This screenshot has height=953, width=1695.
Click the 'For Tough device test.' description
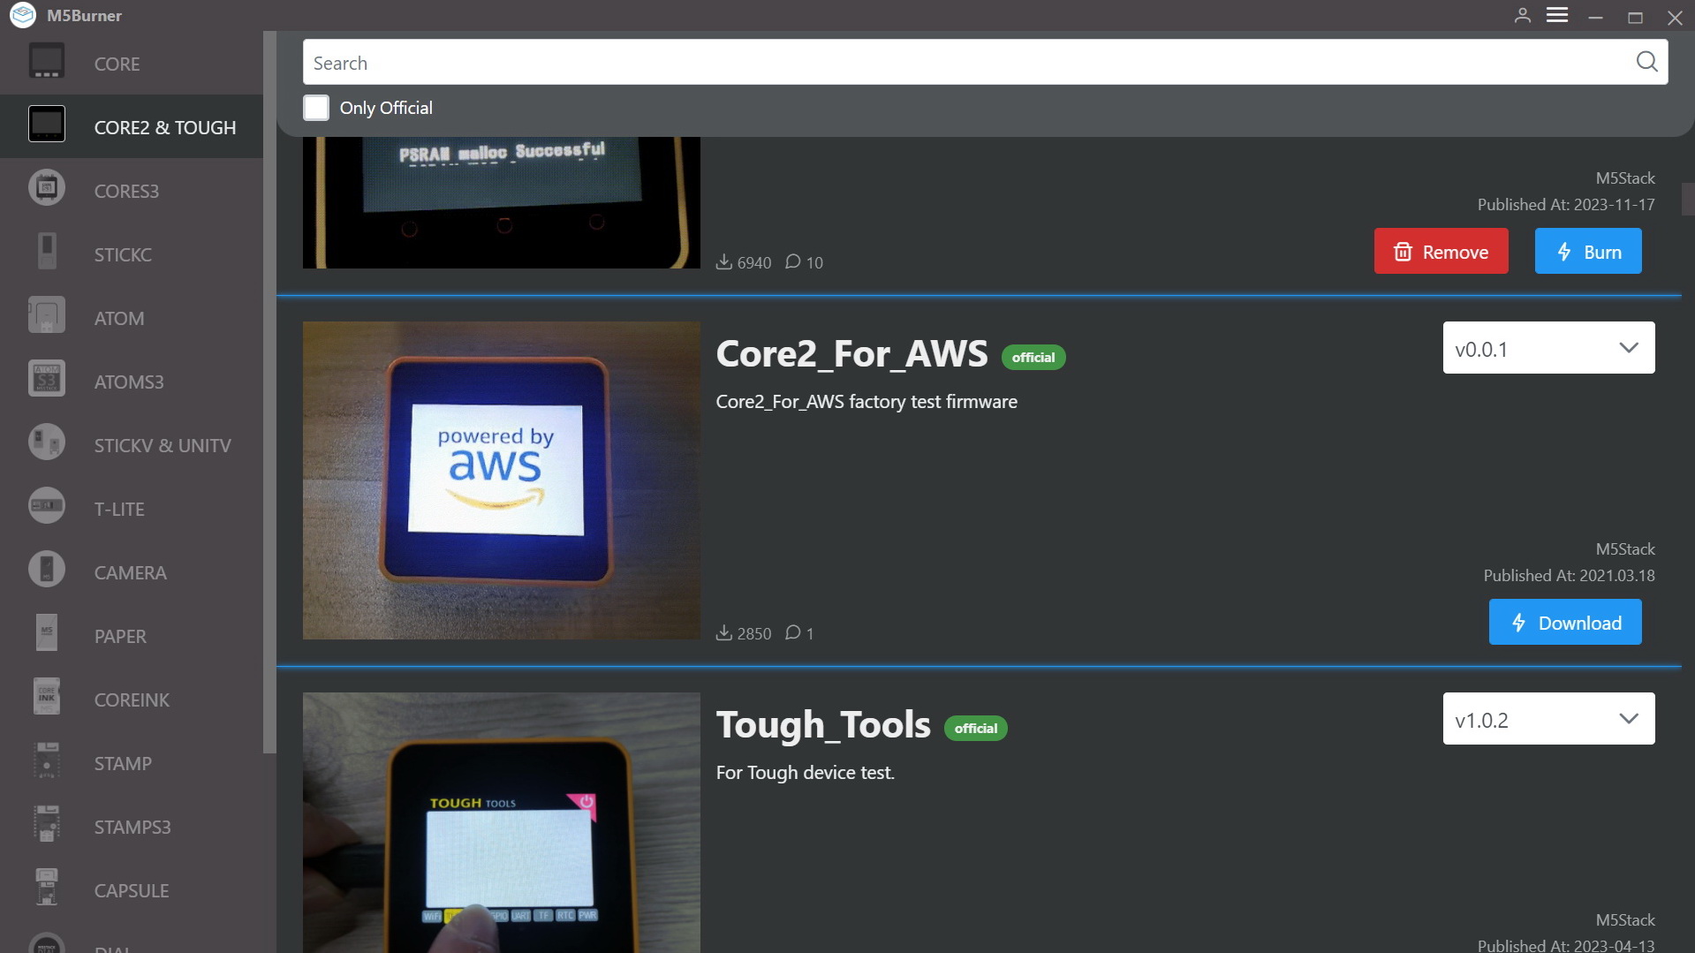(x=805, y=773)
